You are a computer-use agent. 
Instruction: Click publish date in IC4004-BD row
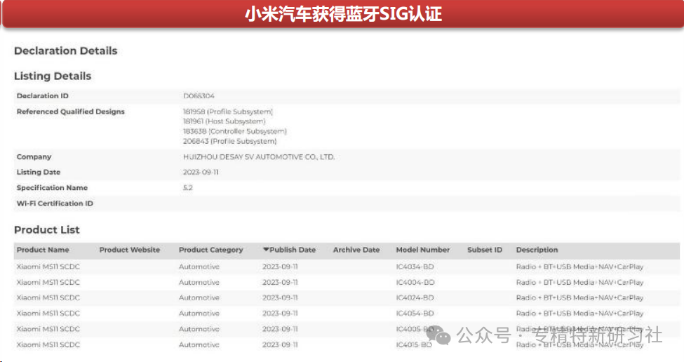[x=280, y=282]
